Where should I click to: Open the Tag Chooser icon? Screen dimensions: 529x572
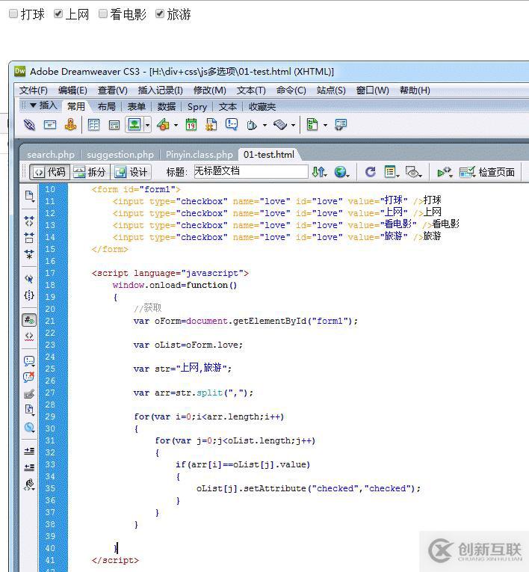pyautogui.click(x=341, y=125)
